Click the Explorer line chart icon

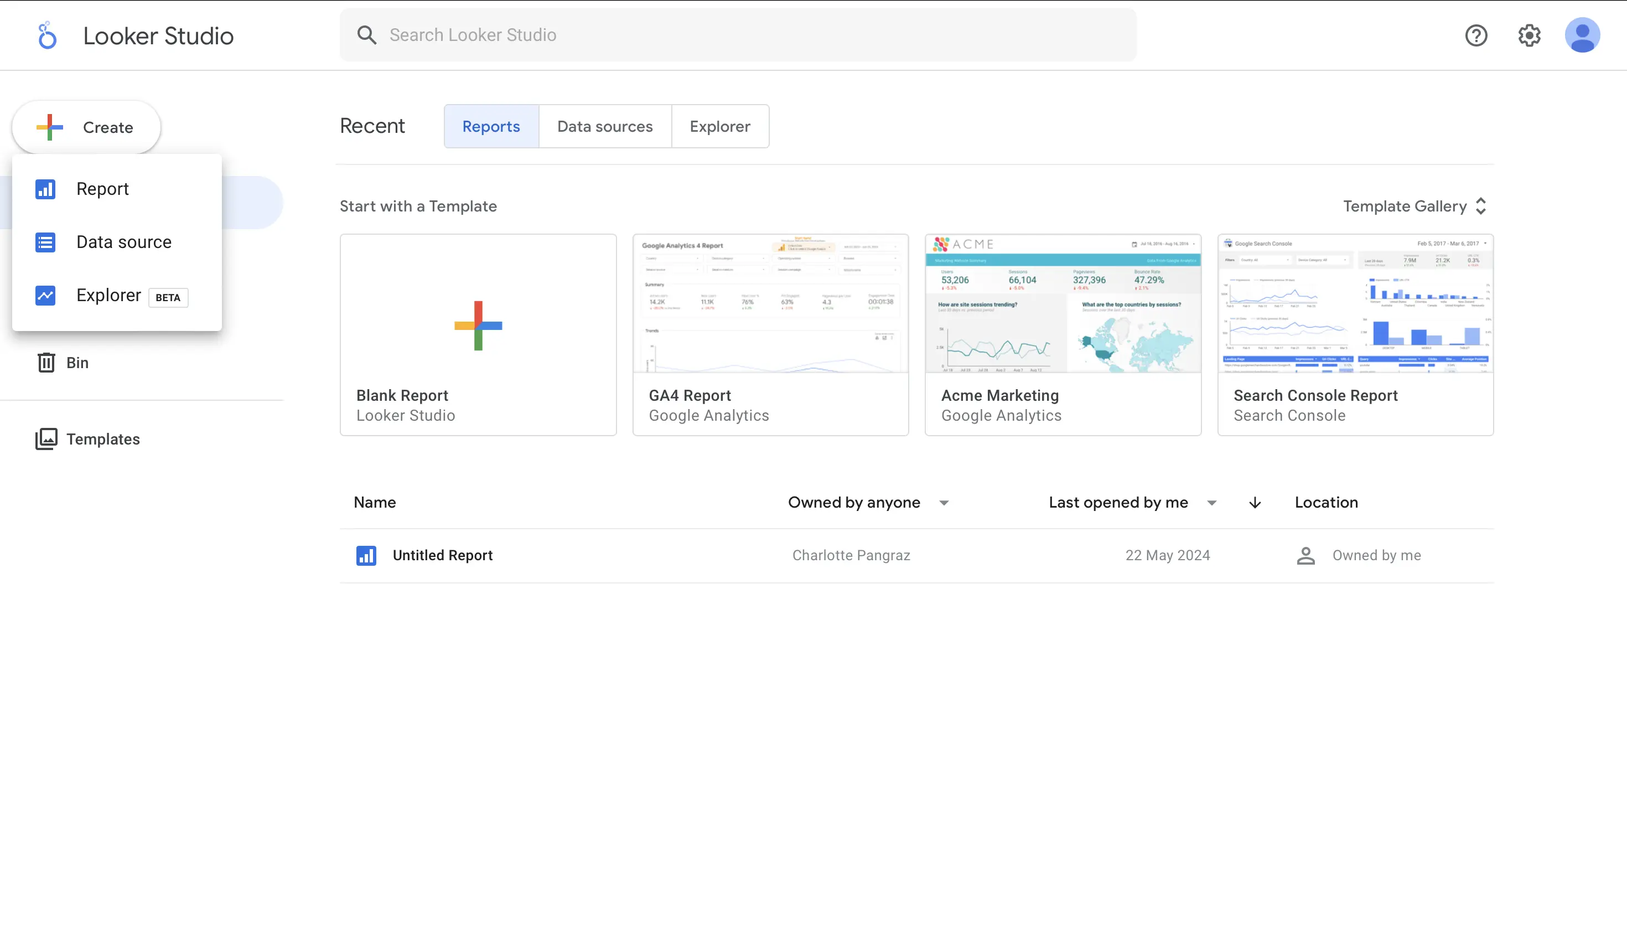45,295
